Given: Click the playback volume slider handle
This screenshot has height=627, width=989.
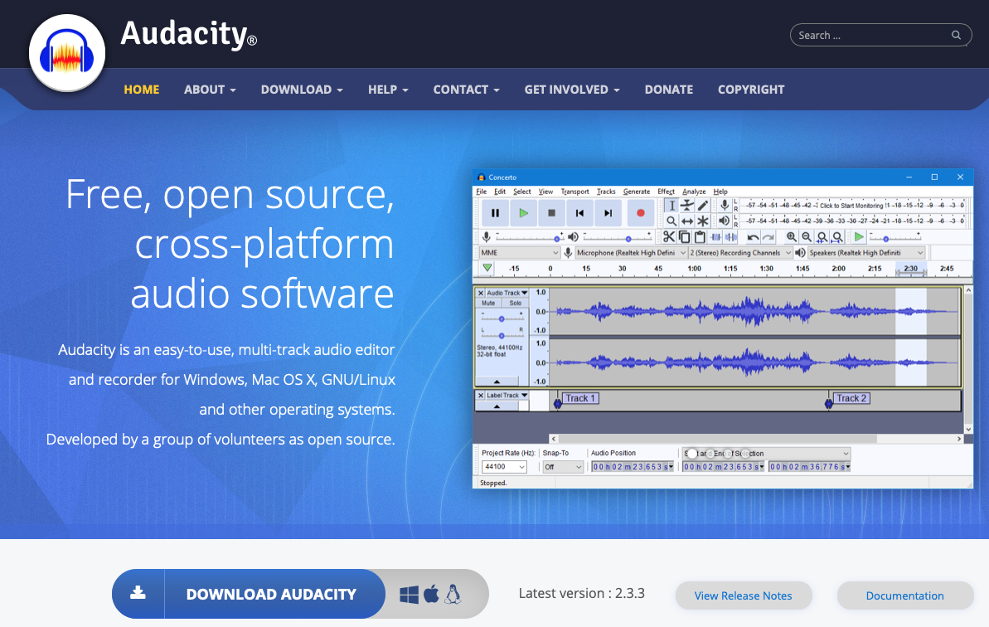Looking at the screenshot, I should click(x=628, y=239).
